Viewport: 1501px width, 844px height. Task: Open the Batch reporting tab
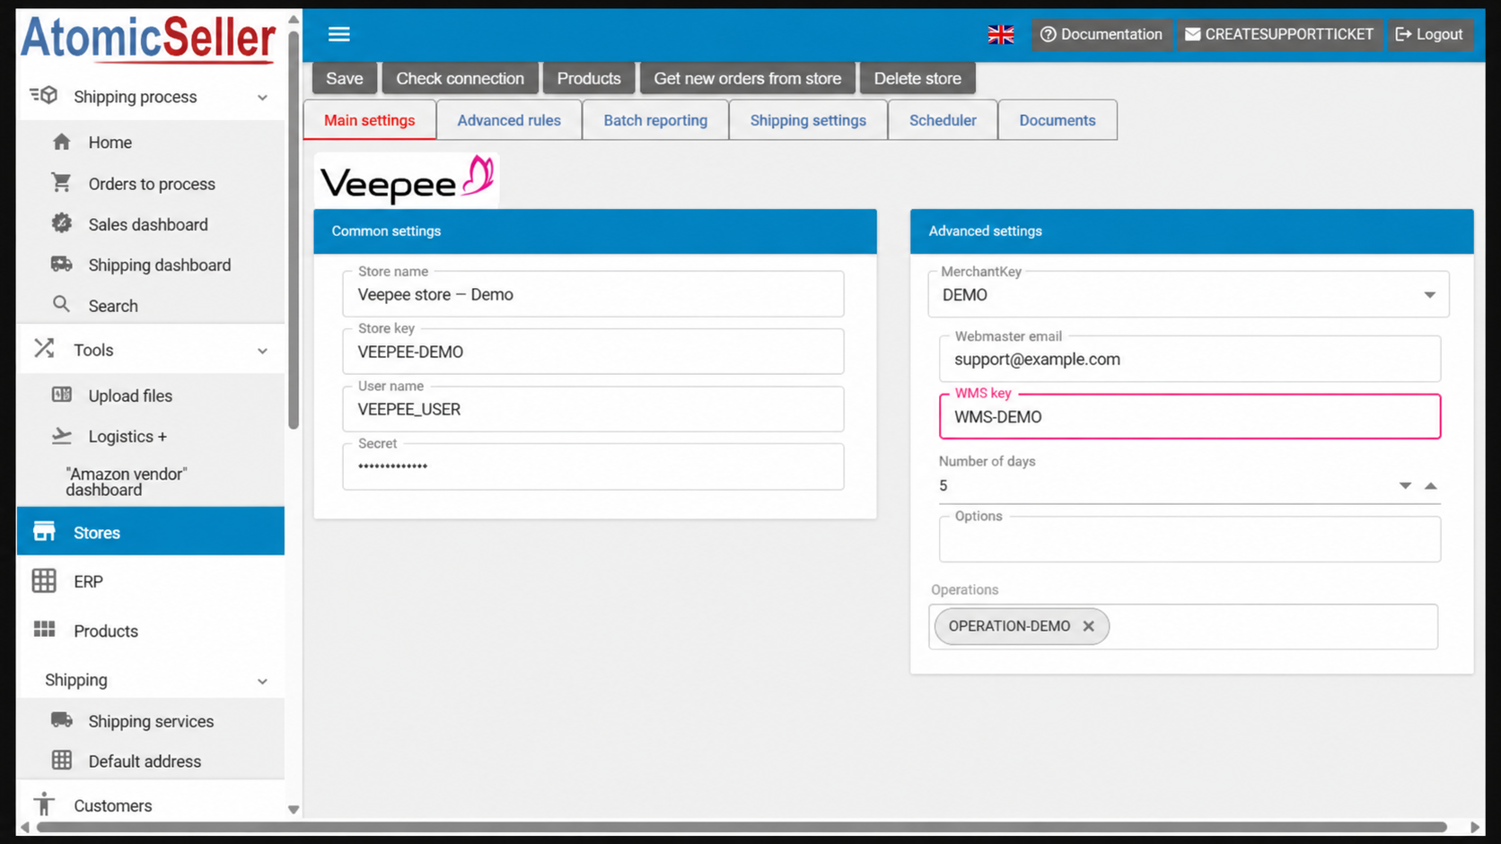tap(655, 120)
